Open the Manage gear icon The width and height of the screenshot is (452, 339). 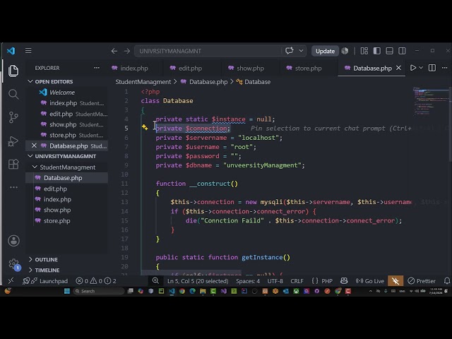(13, 263)
